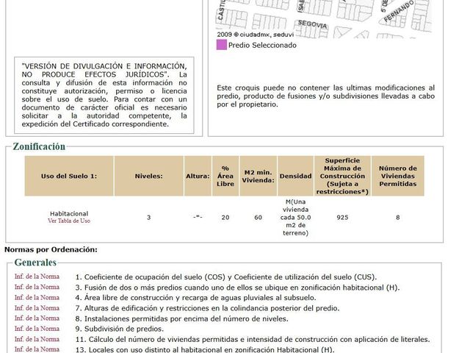Click the density cell 'M(Una vivienda cada 50.0 m2'
The image size is (470, 353).
(x=295, y=218)
